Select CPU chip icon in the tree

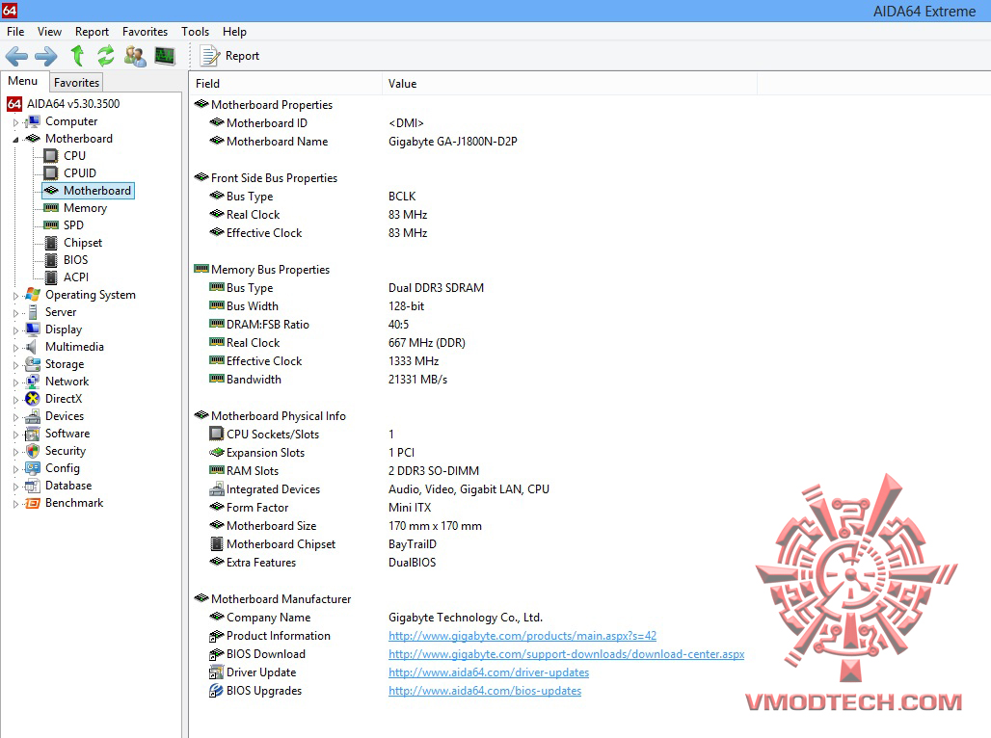[x=50, y=155]
